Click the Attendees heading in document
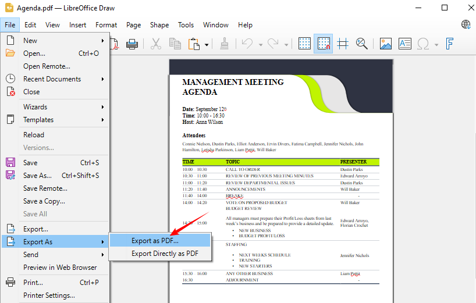The image size is (476, 303). (x=194, y=136)
